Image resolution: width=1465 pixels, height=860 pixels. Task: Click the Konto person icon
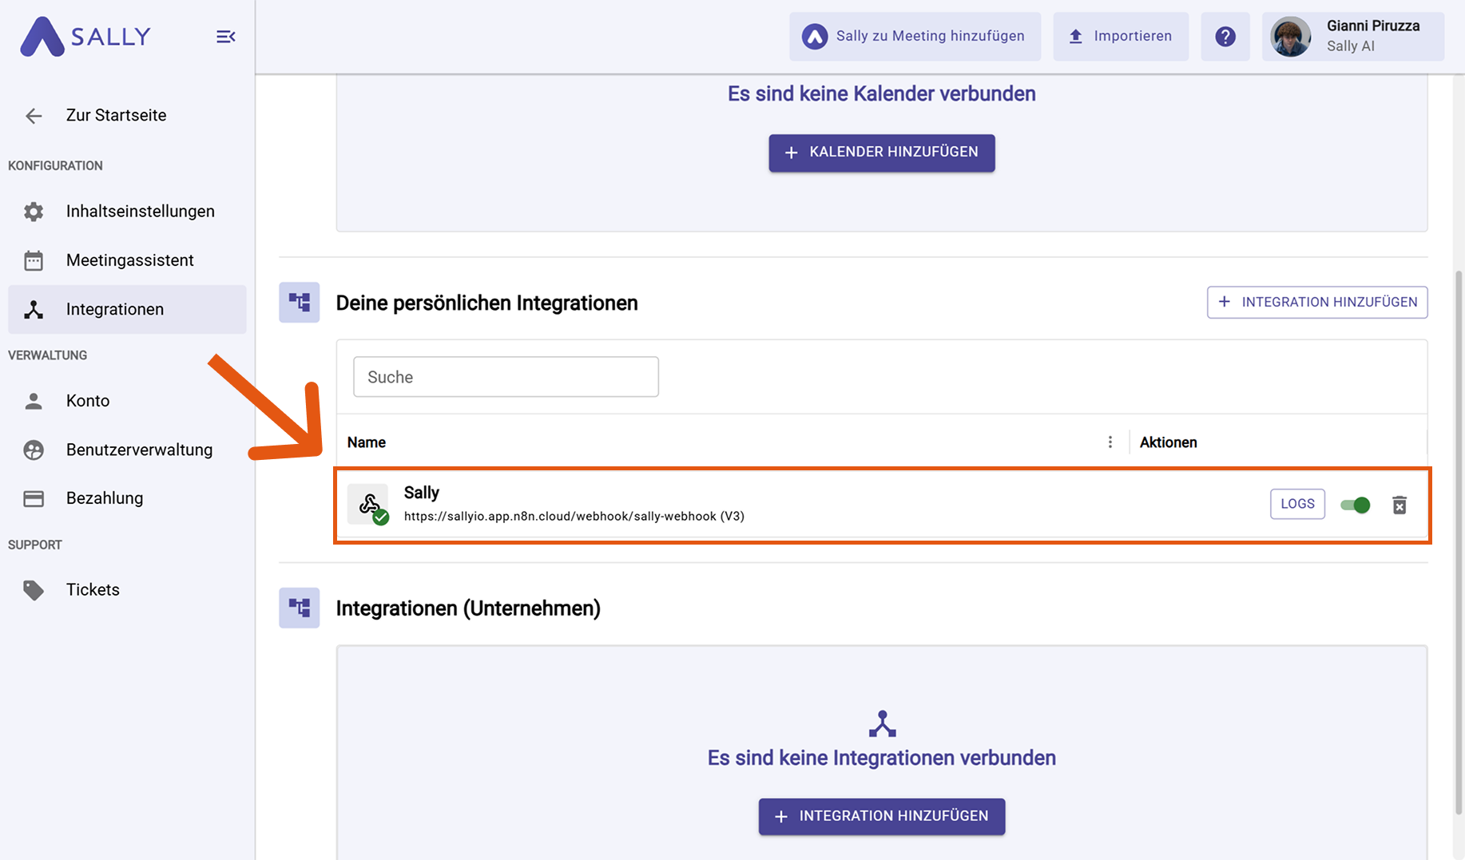(34, 401)
